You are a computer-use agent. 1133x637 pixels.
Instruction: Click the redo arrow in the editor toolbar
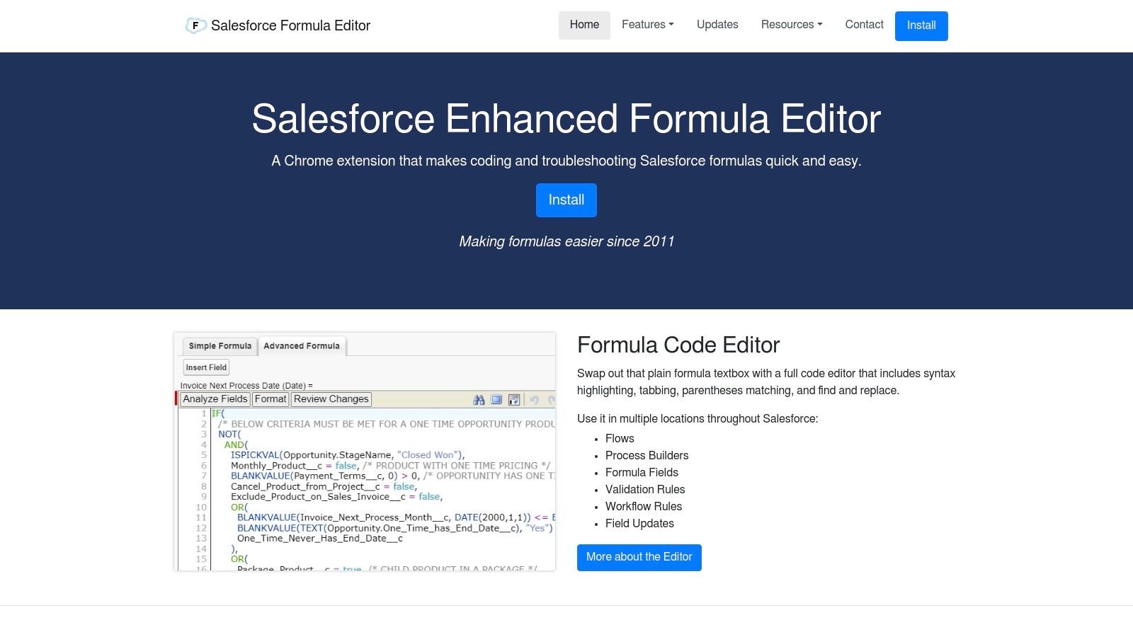pos(551,401)
